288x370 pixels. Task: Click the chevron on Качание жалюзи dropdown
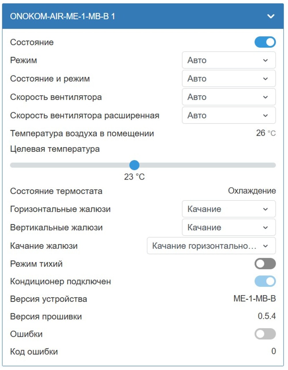click(x=265, y=246)
